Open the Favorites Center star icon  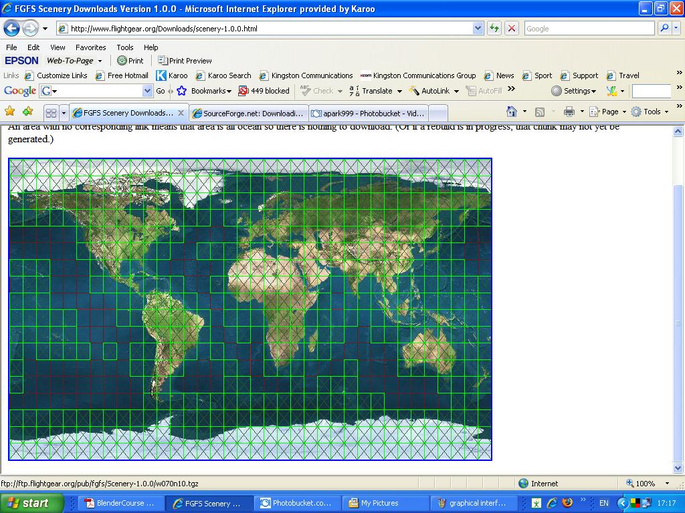point(9,112)
